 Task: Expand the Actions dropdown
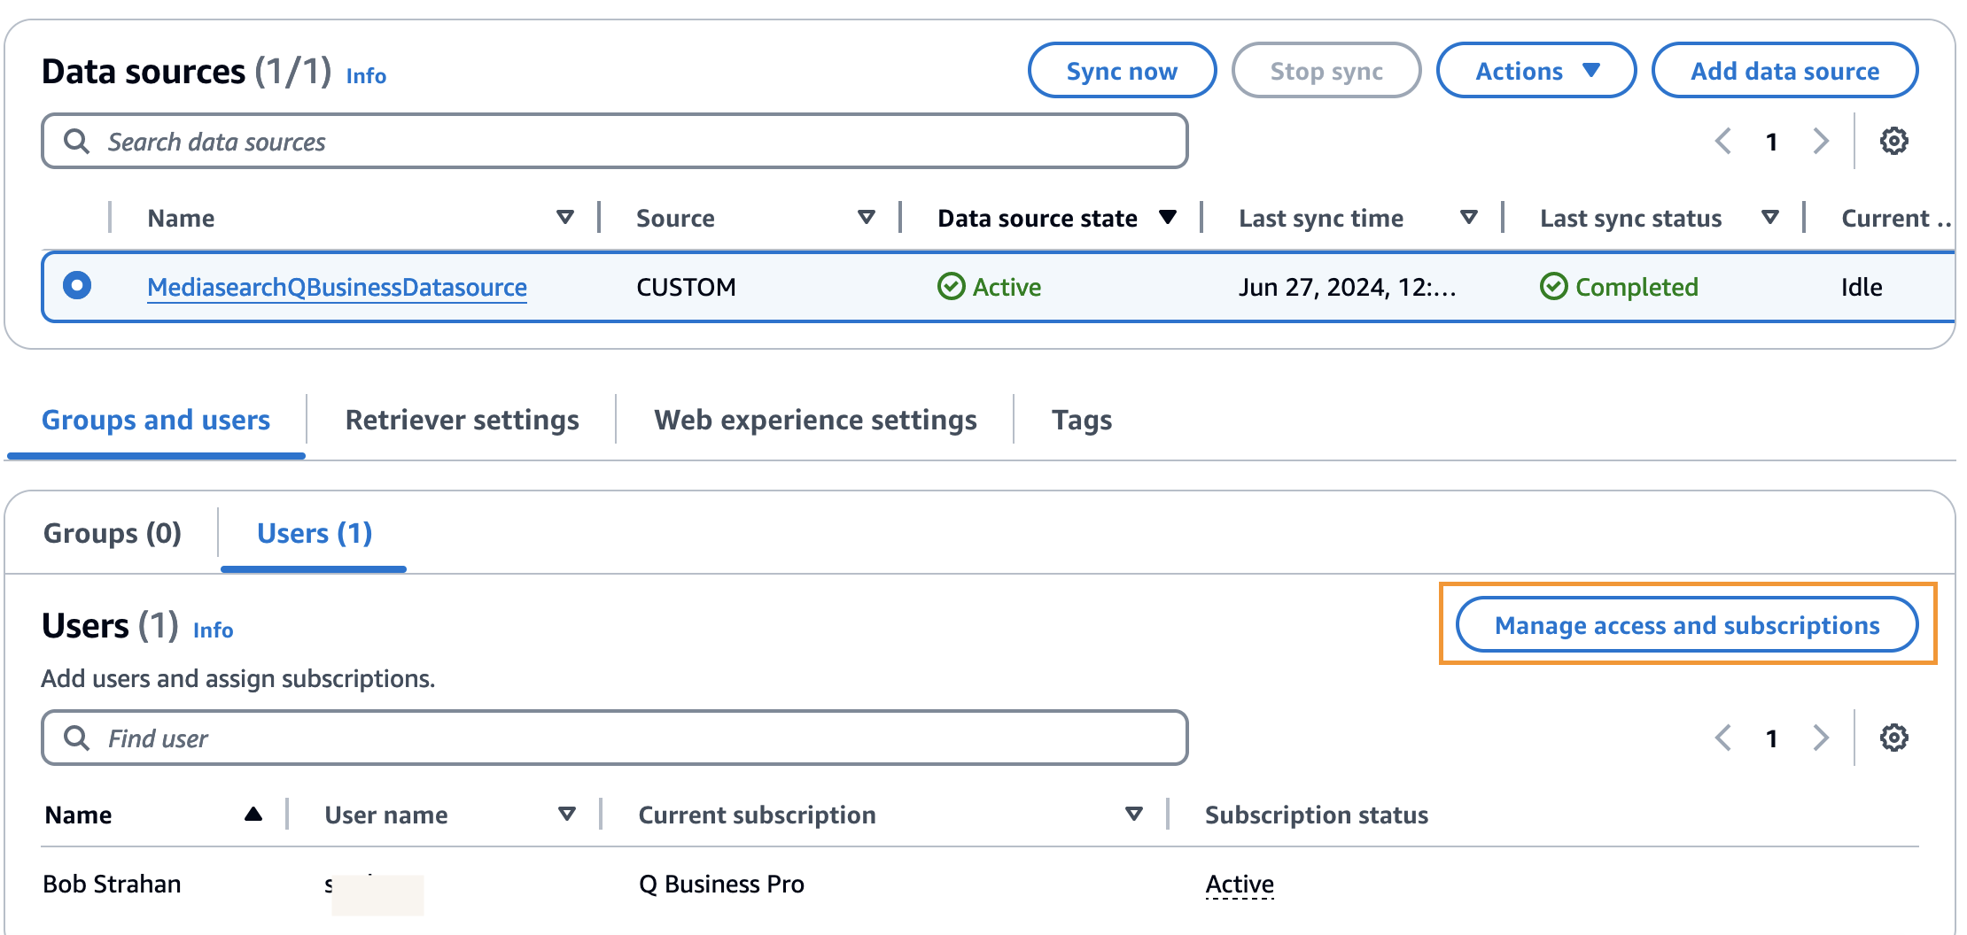1536,71
